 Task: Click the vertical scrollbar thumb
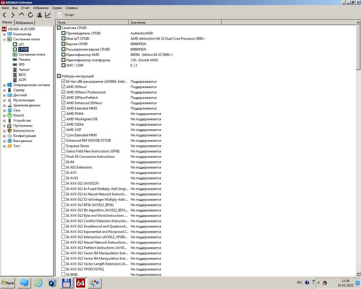pos(358,47)
